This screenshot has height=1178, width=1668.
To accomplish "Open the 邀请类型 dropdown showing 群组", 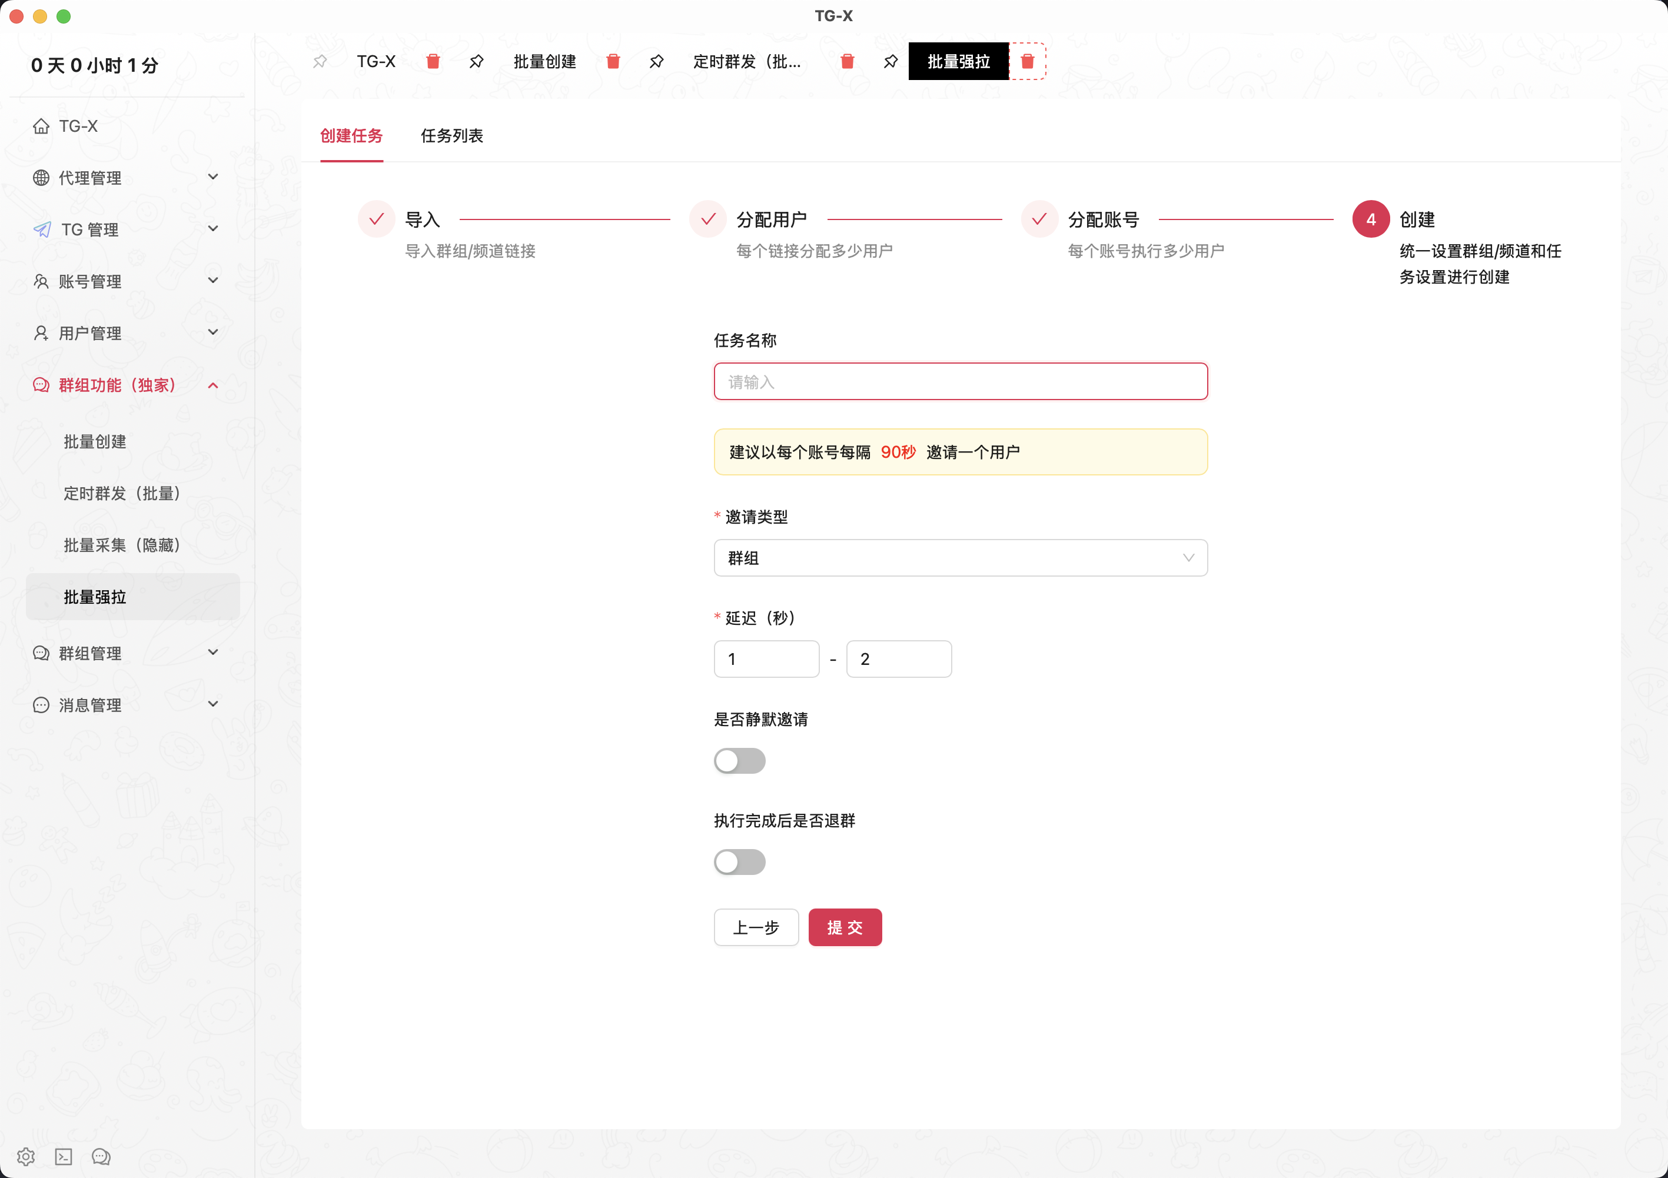I will (961, 558).
